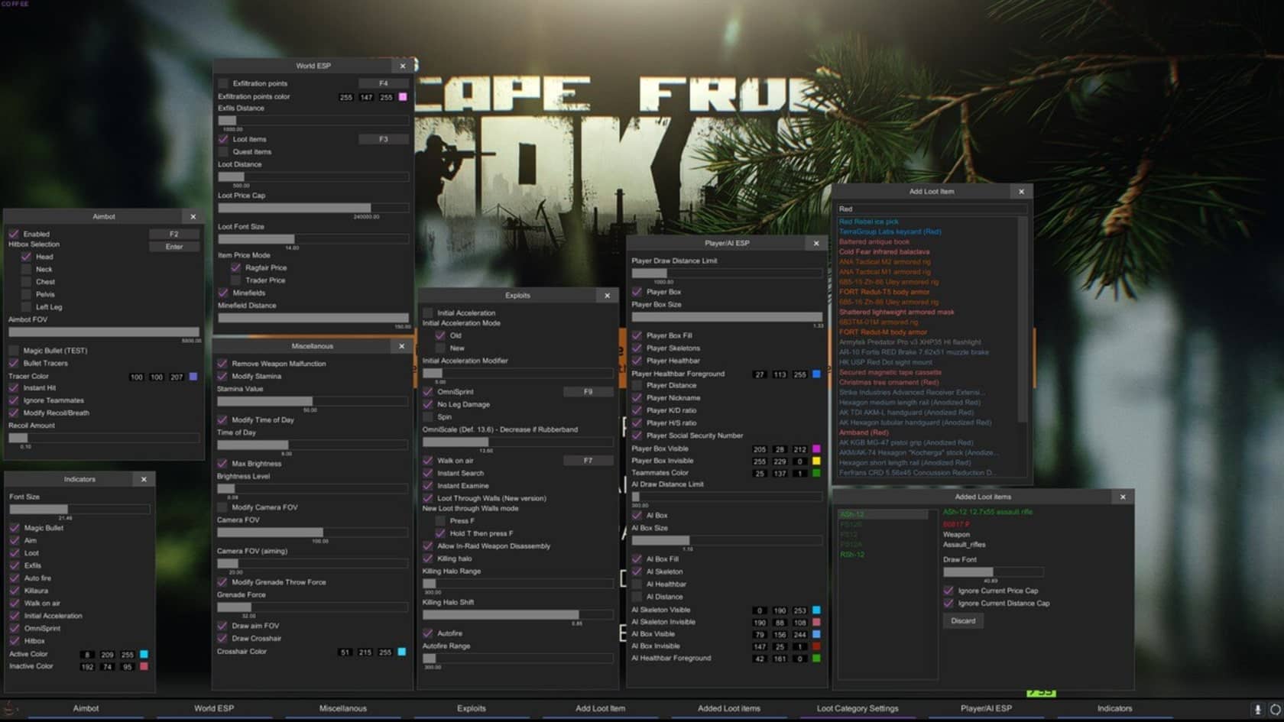The height and width of the screenshot is (722, 1284).
Task: Click the microphone icon in bottom bar
Action: (1257, 709)
